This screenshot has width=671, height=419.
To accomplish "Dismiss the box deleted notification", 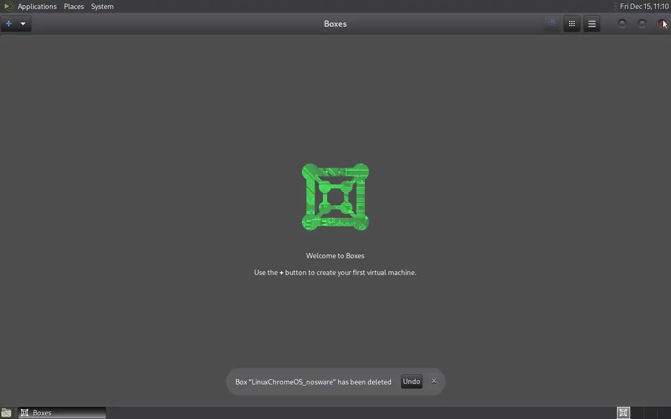I will tap(434, 381).
